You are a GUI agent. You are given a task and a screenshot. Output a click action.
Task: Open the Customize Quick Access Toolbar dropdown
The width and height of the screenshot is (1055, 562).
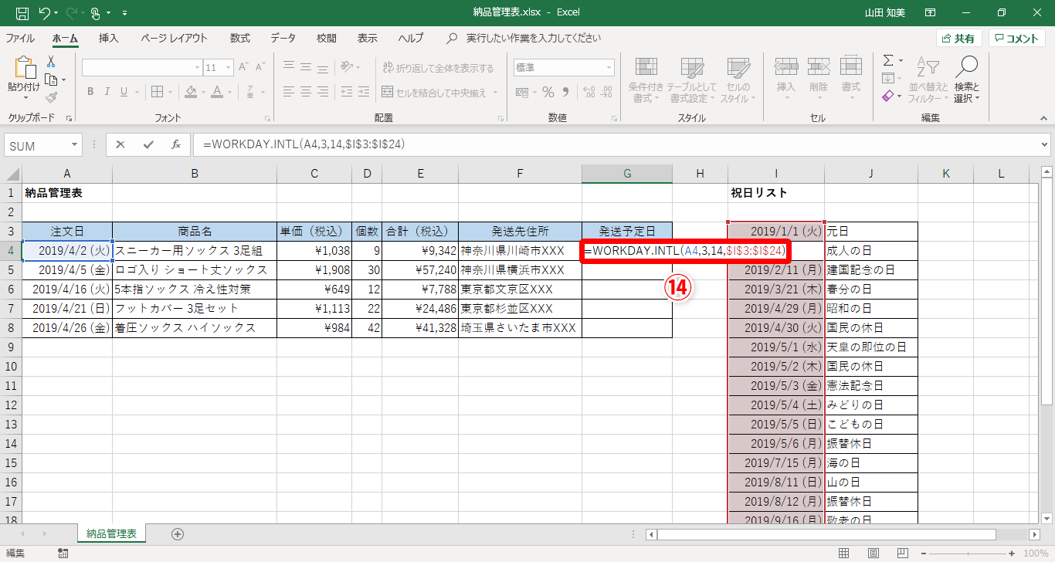125,13
